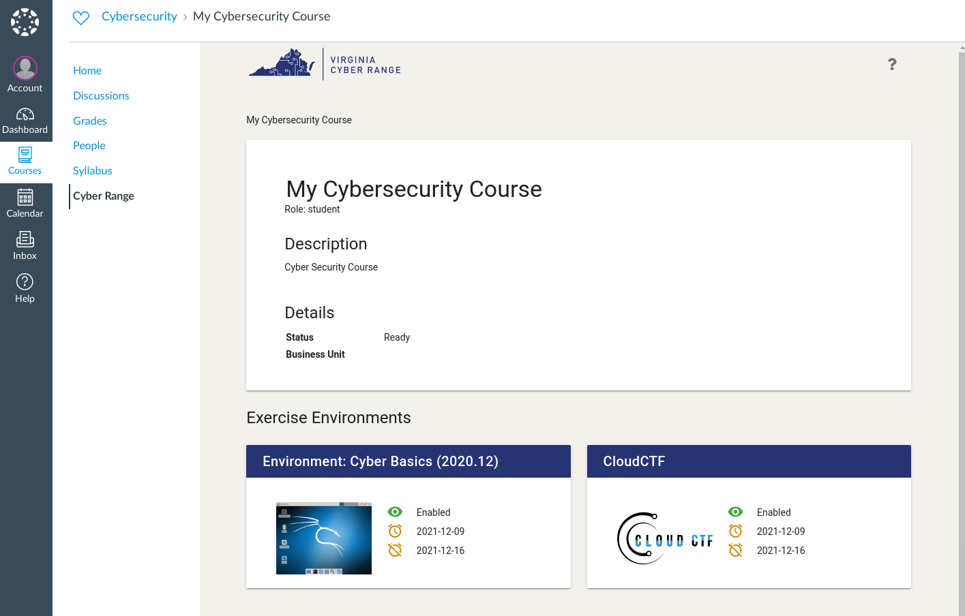Open the Syllabus page link

[92, 170]
